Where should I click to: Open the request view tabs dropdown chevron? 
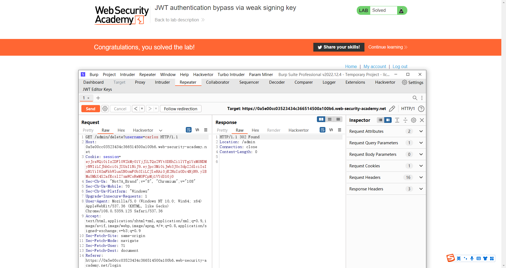pos(161,130)
